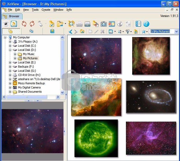Open the address path dropdown arrow
Viewport: 180px width, 161px height.
click(176, 31)
